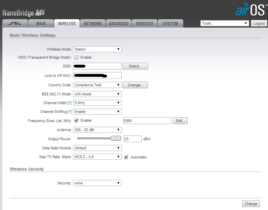
Task: Open the NETWORK tab
Action: (x=93, y=24)
